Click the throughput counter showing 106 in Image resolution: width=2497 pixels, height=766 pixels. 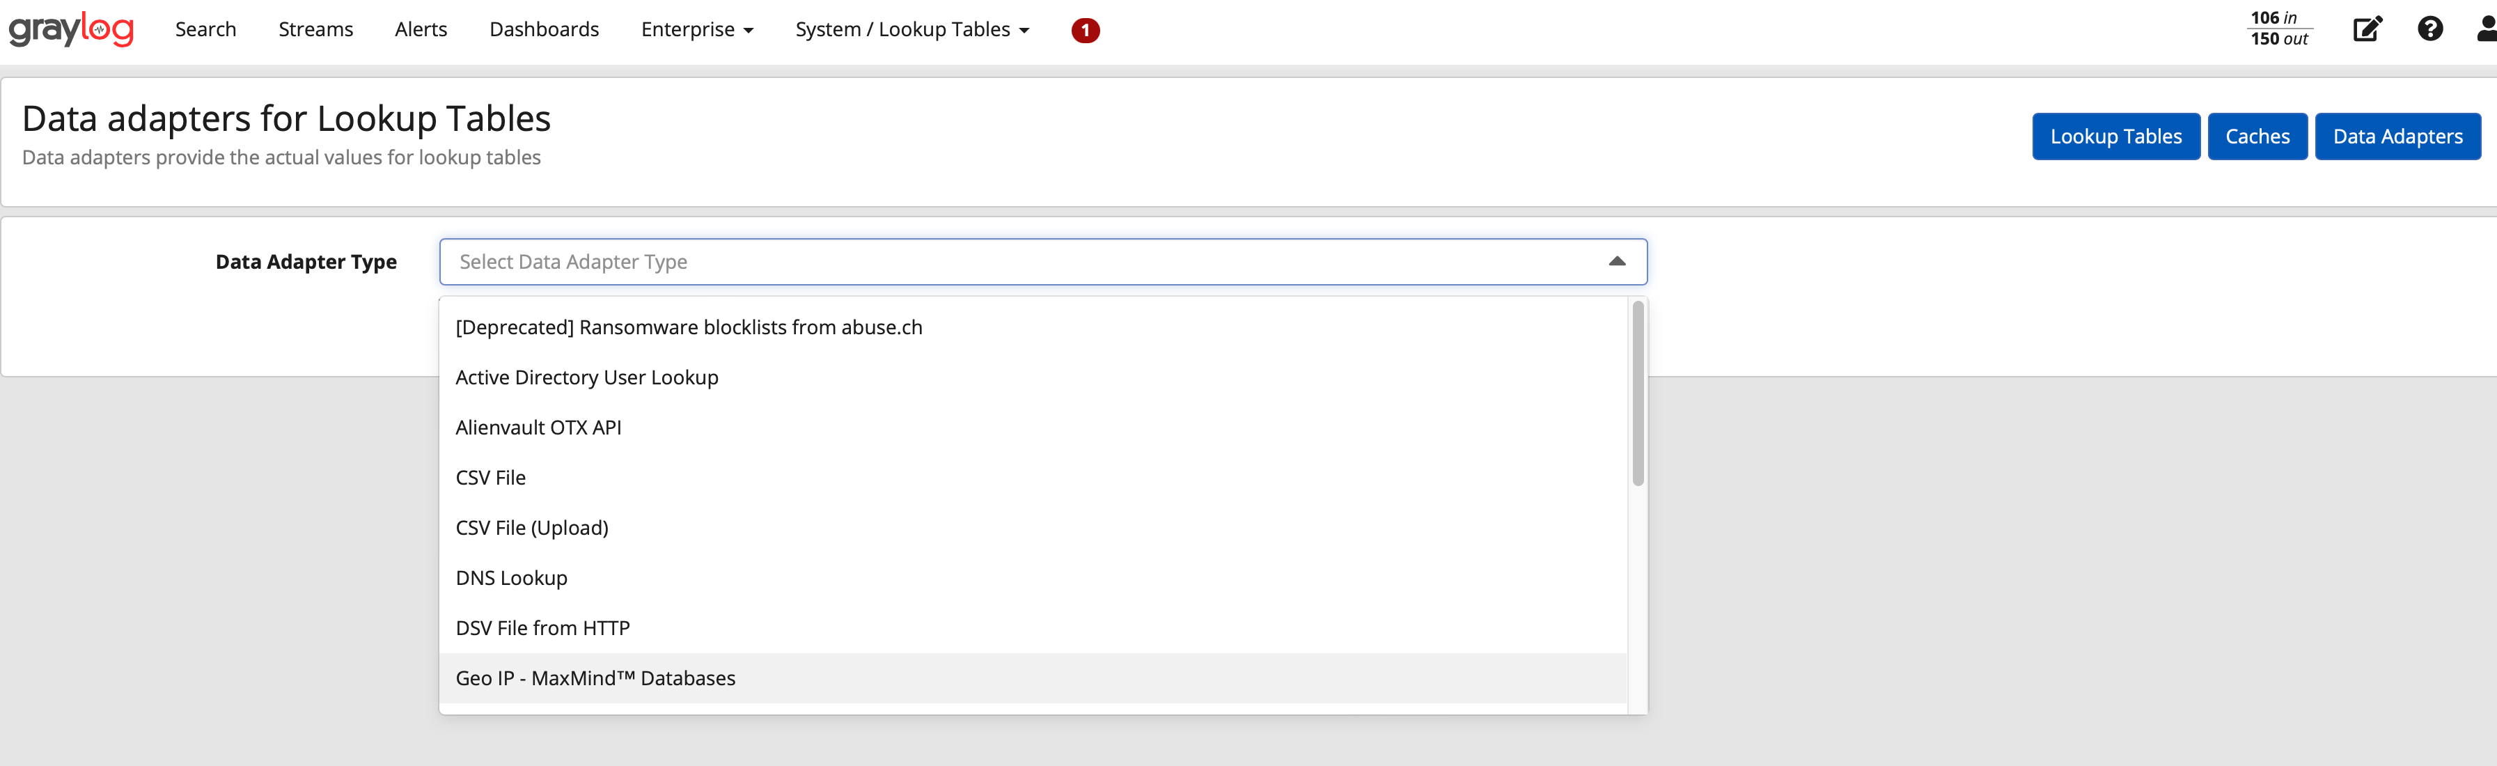coord(2279,29)
